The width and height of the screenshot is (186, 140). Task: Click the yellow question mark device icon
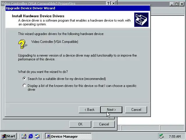coord(22,44)
